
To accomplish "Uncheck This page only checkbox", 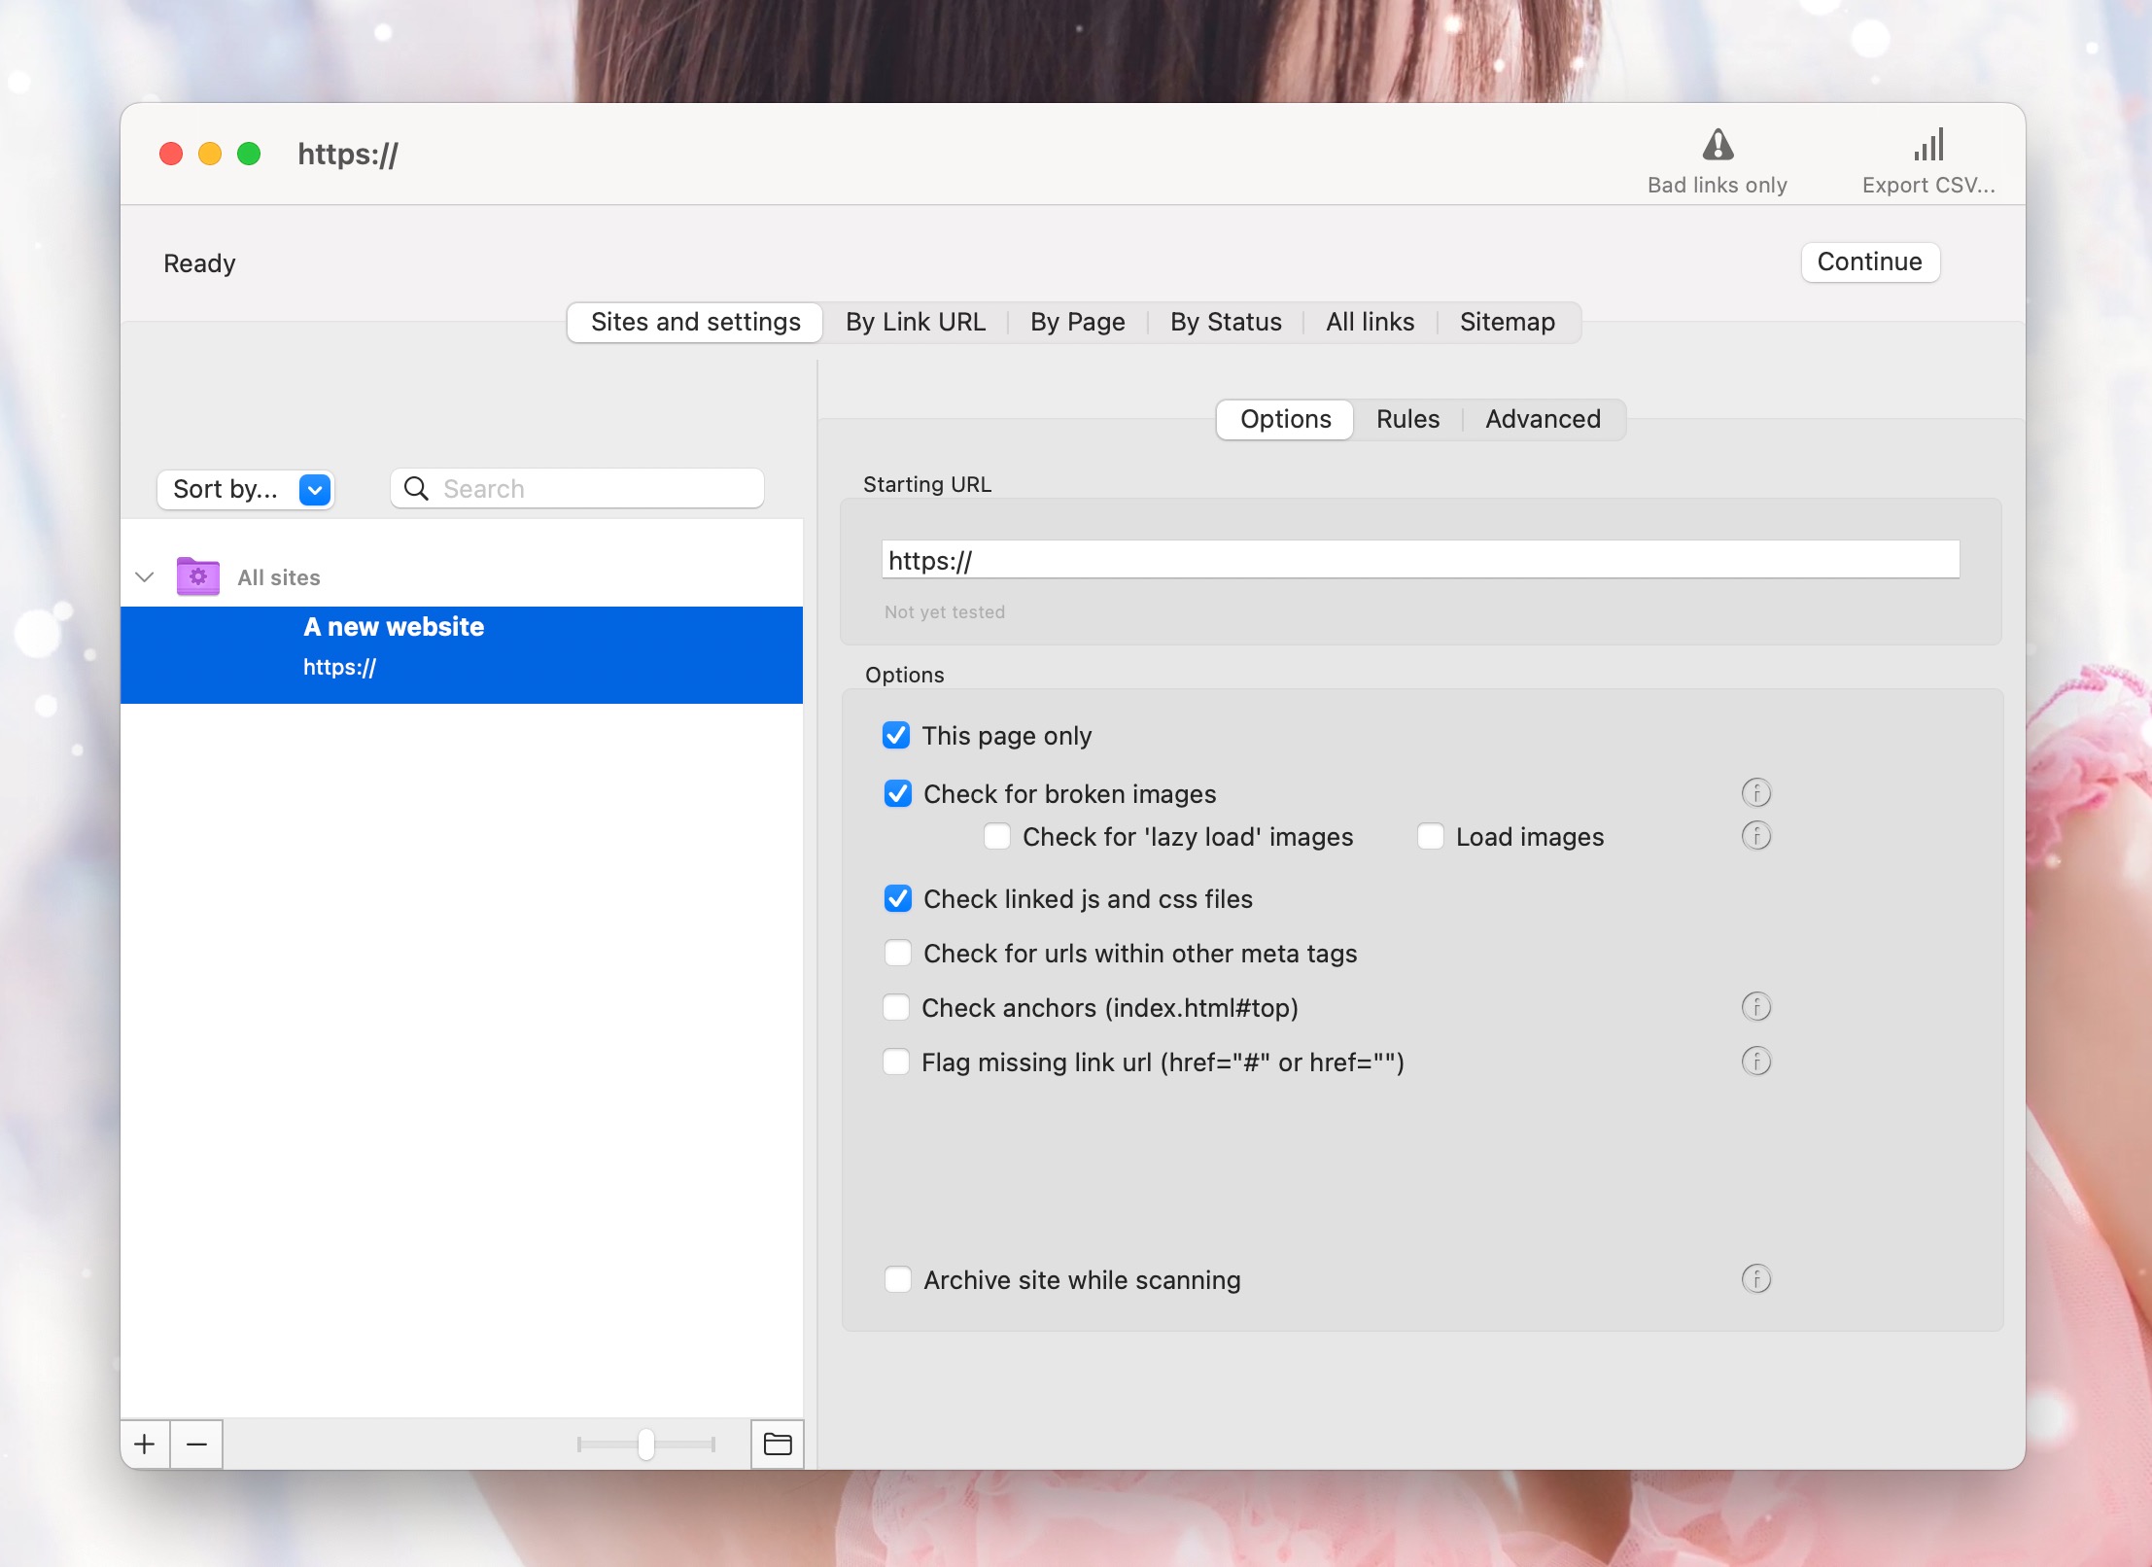I will (x=896, y=736).
